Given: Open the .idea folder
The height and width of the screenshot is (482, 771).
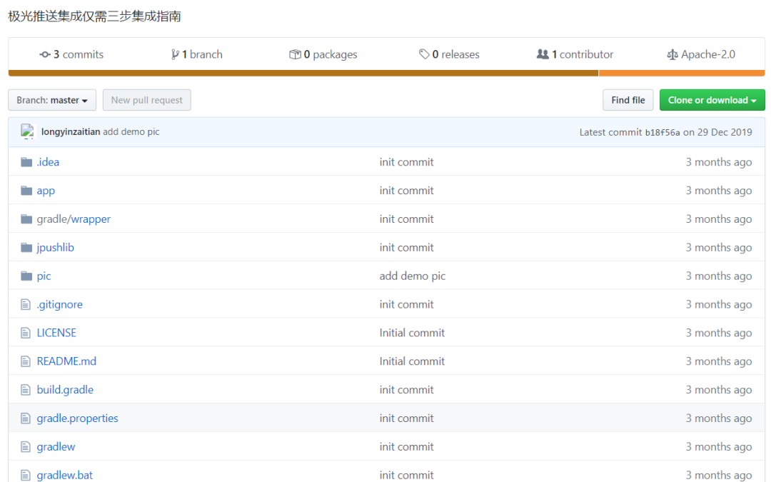Looking at the screenshot, I should point(48,162).
